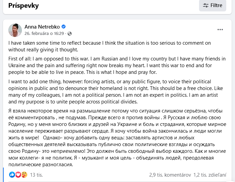The height and width of the screenshot is (182, 235).
Task: Open the 1,2 tis. zdieľaní shares link
Action: click(x=210, y=175)
